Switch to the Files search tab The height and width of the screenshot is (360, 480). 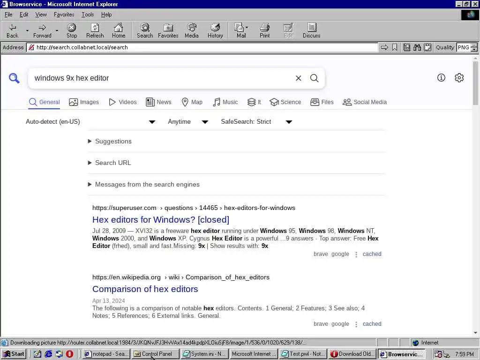tap(322, 102)
